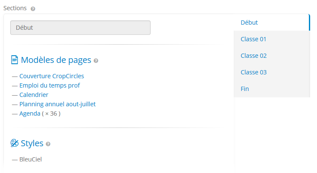Image resolution: width=317 pixels, height=173 pixels.
Task: Click the Début section name field
Action: [x=81, y=28]
